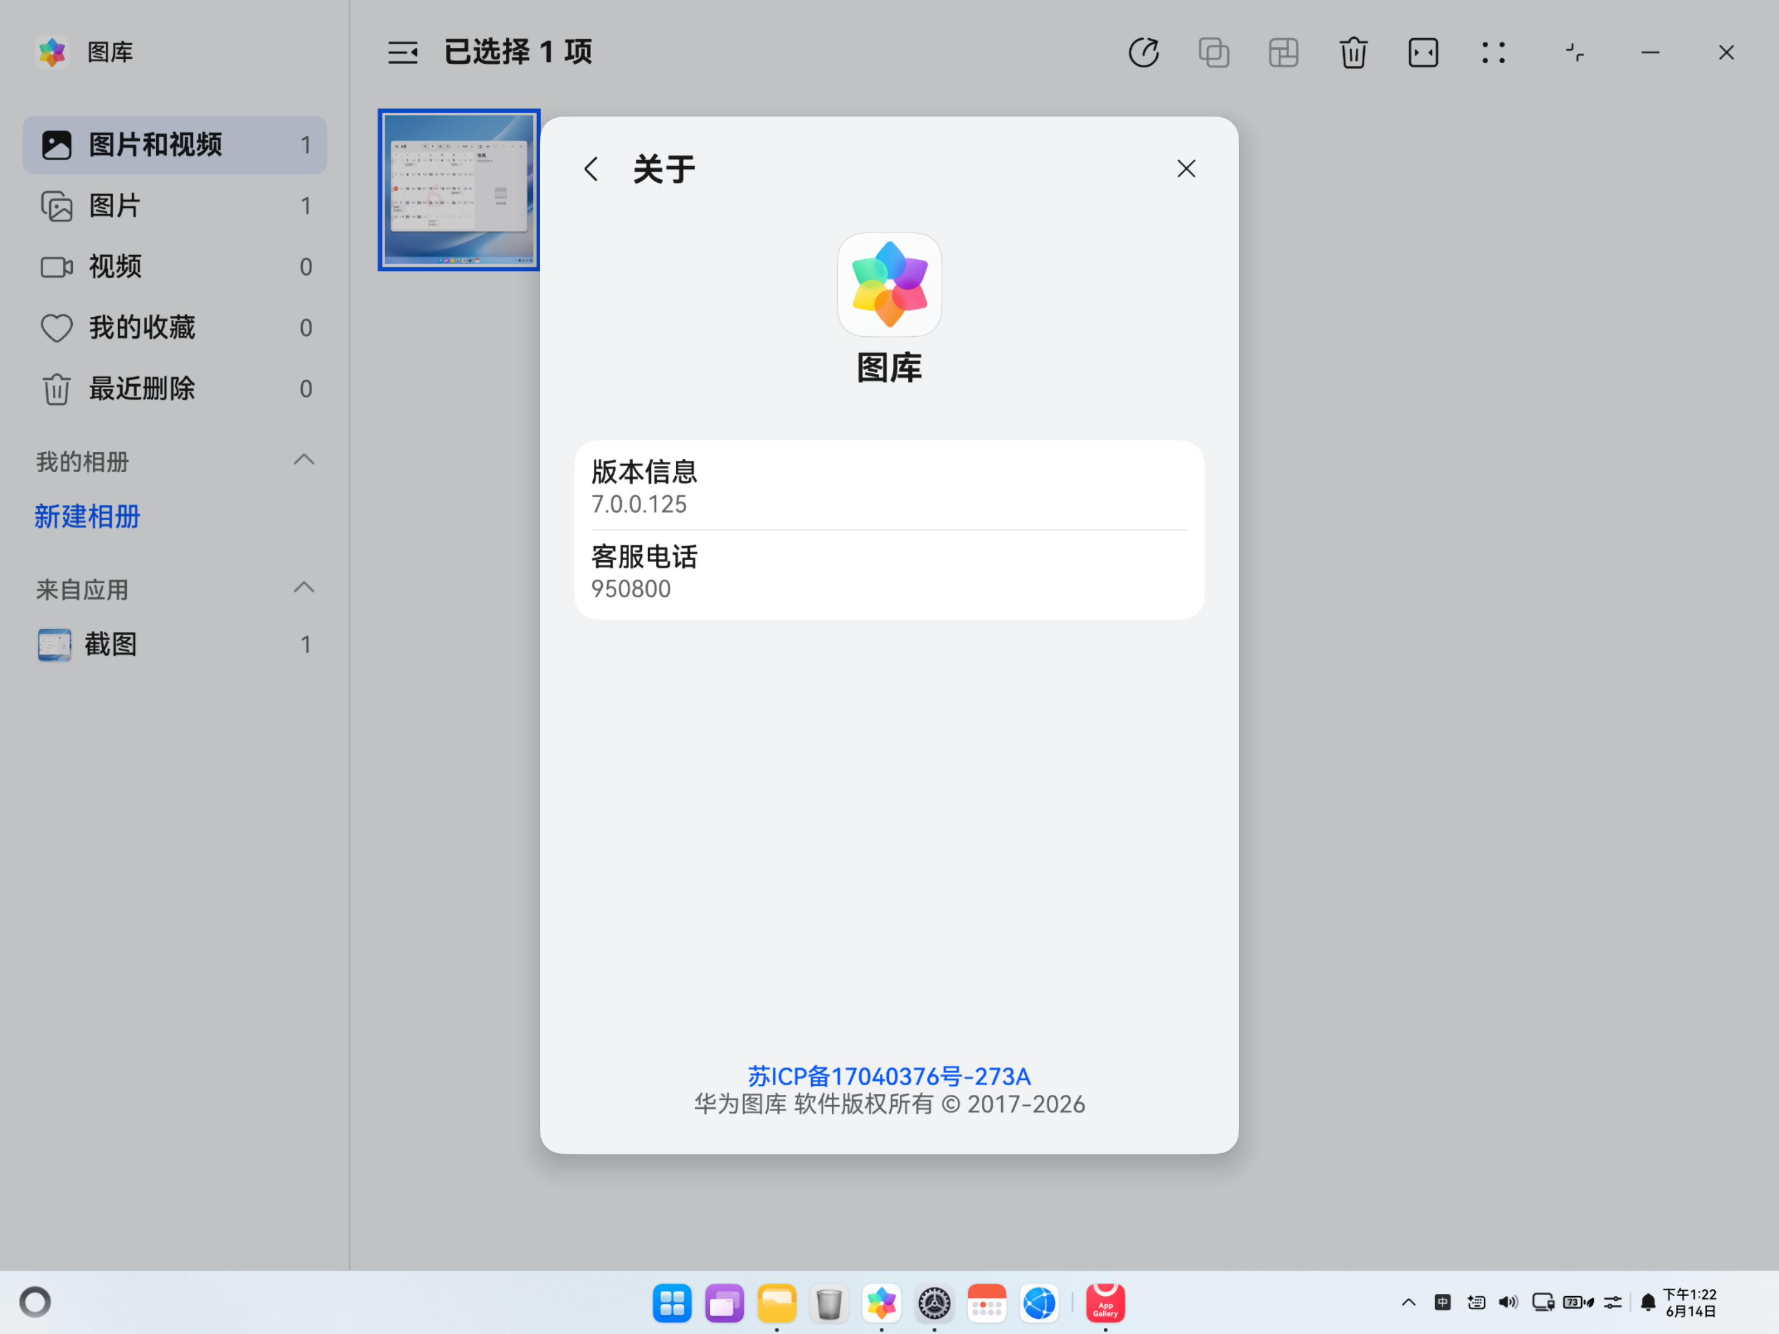Click the battery indicator in tray
Screen dimensions: 1779x1334
pos(1578,1303)
